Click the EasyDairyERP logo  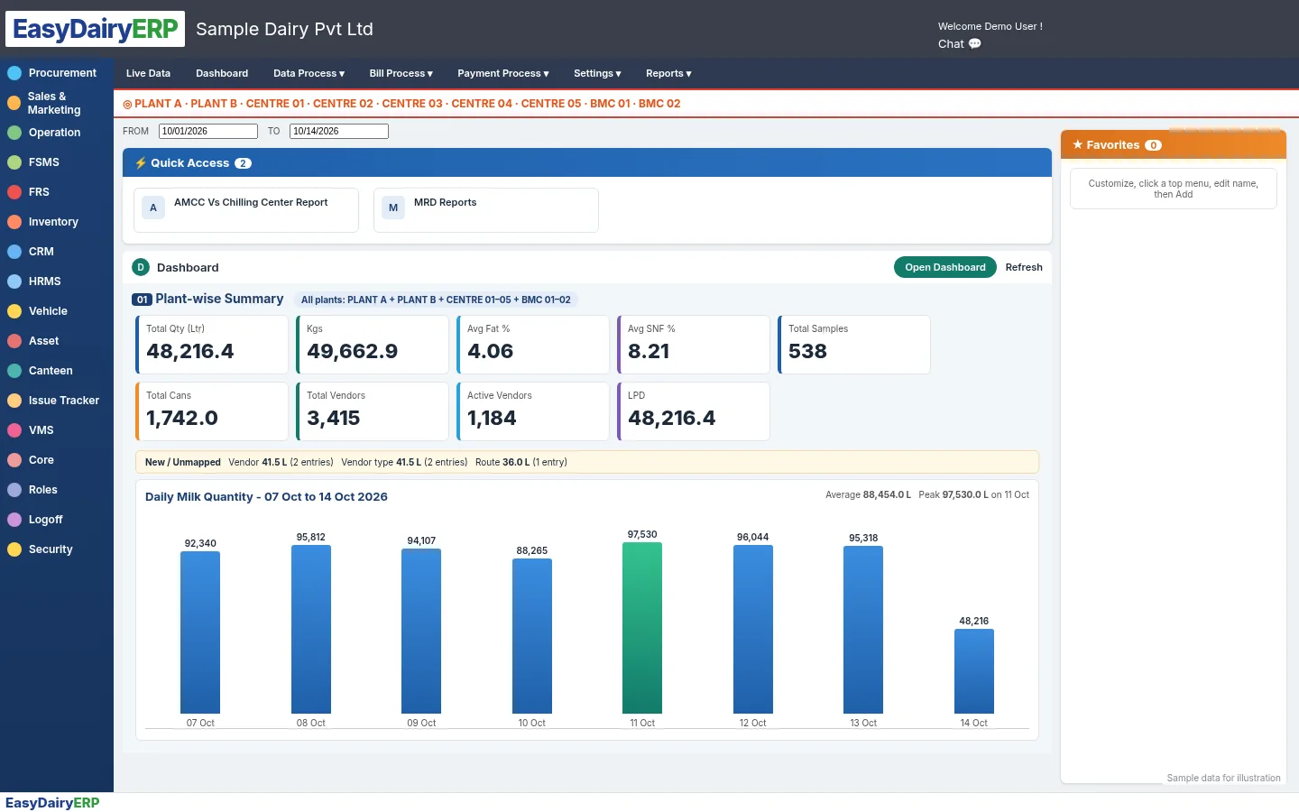[x=96, y=29]
